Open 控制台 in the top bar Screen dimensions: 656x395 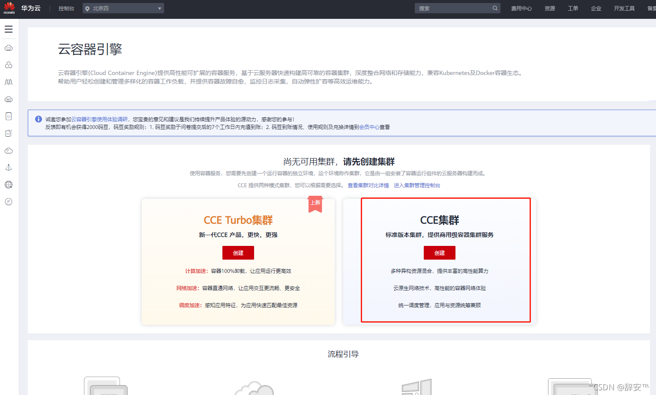click(66, 8)
